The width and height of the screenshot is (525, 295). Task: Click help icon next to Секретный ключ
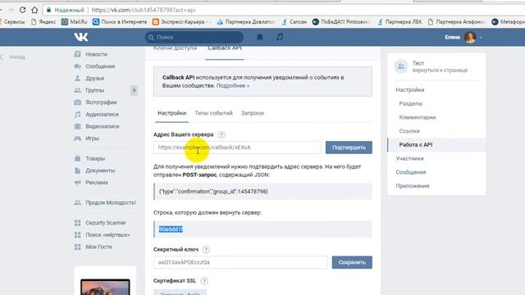(x=206, y=249)
